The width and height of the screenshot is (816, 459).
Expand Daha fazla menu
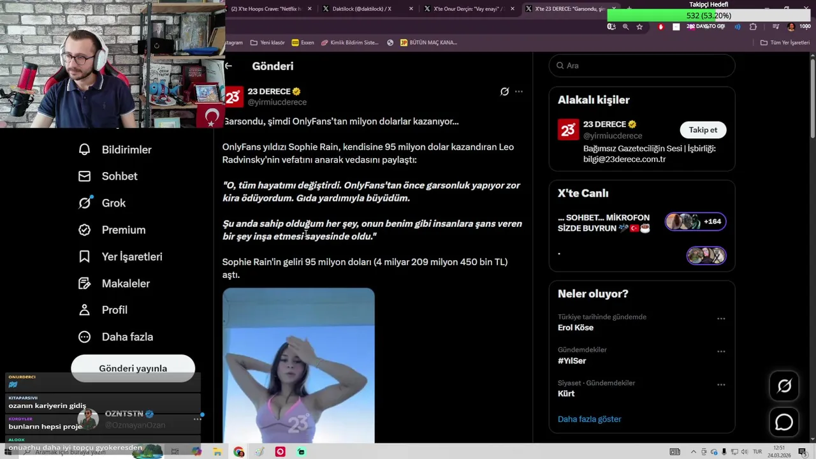pos(115,337)
